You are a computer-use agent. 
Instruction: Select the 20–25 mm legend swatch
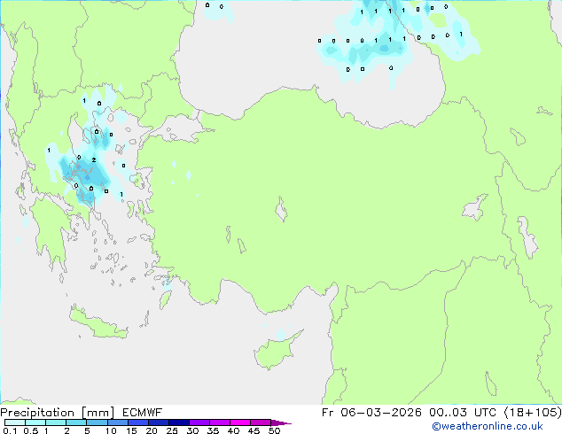(159, 422)
